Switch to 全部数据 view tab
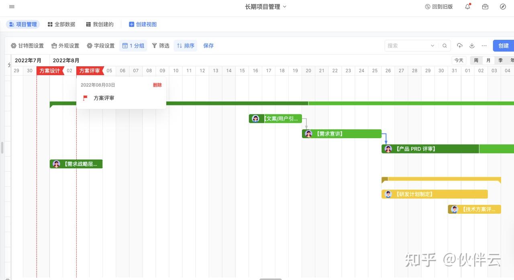The width and height of the screenshot is (514, 280). click(x=61, y=25)
